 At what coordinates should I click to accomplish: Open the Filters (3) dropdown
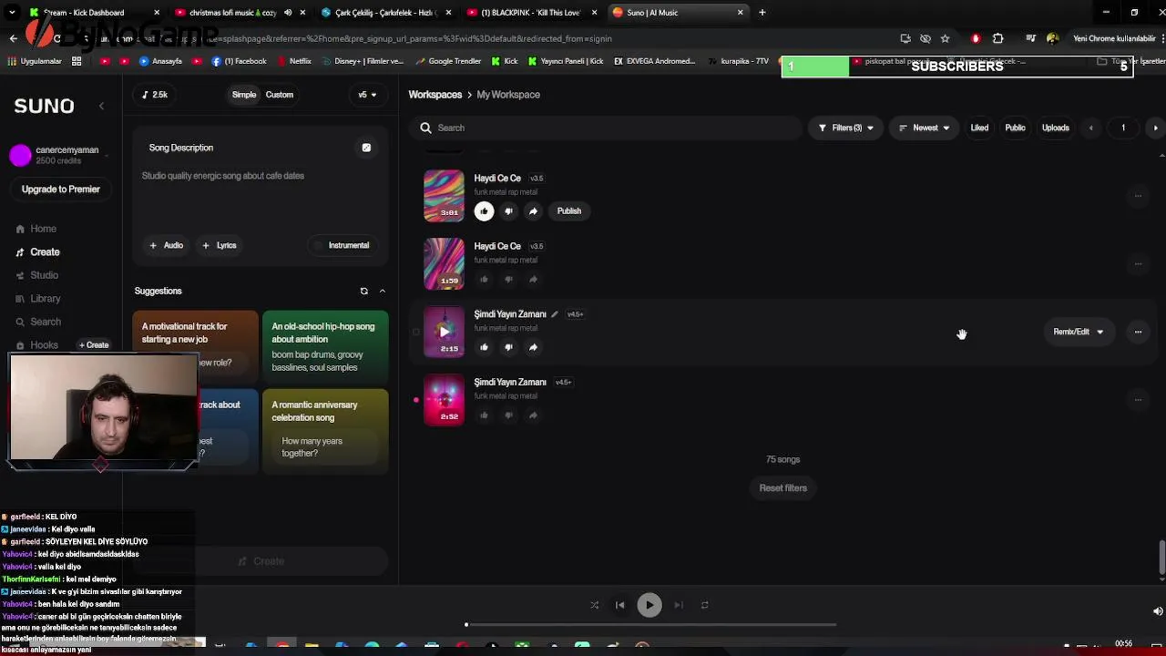tap(845, 128)
